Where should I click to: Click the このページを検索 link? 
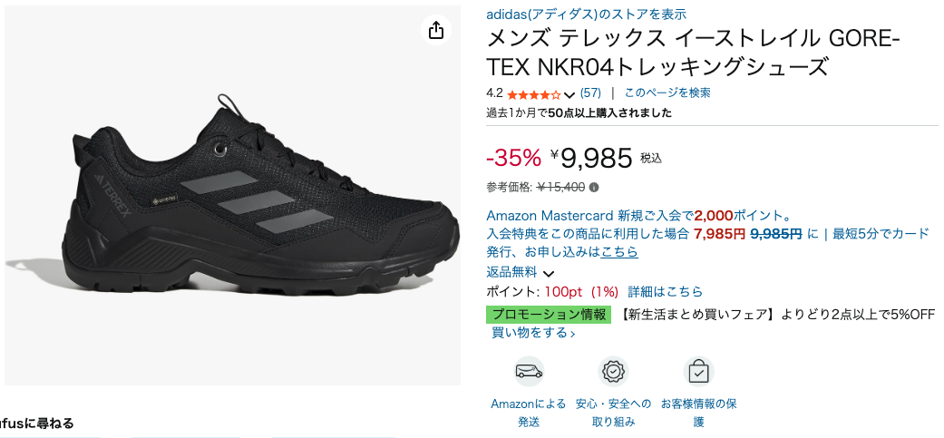point(667,92)
